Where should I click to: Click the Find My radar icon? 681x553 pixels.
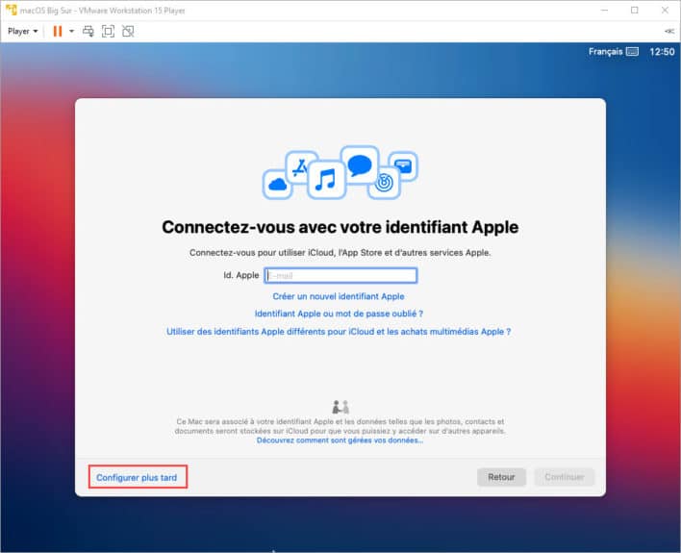pos(384,183)
